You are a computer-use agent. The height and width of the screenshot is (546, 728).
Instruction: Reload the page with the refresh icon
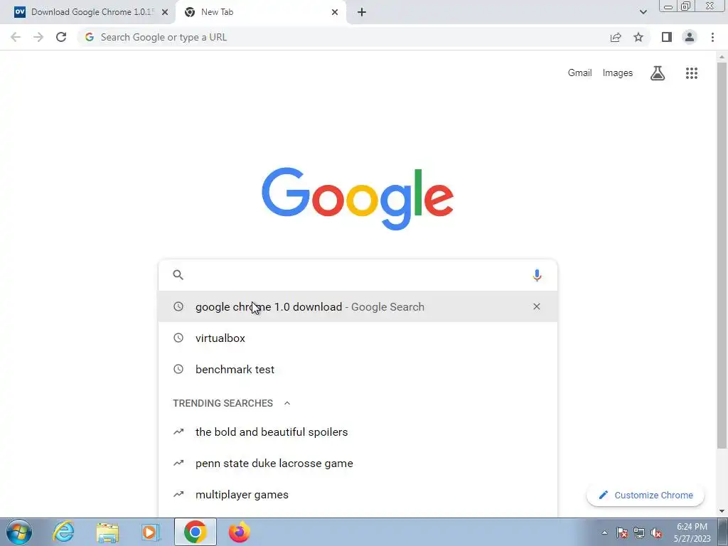click(x=61, y=37)
